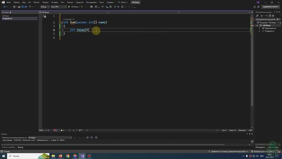Click the editor split window icon
282x159 pixels.
point(252,12)
